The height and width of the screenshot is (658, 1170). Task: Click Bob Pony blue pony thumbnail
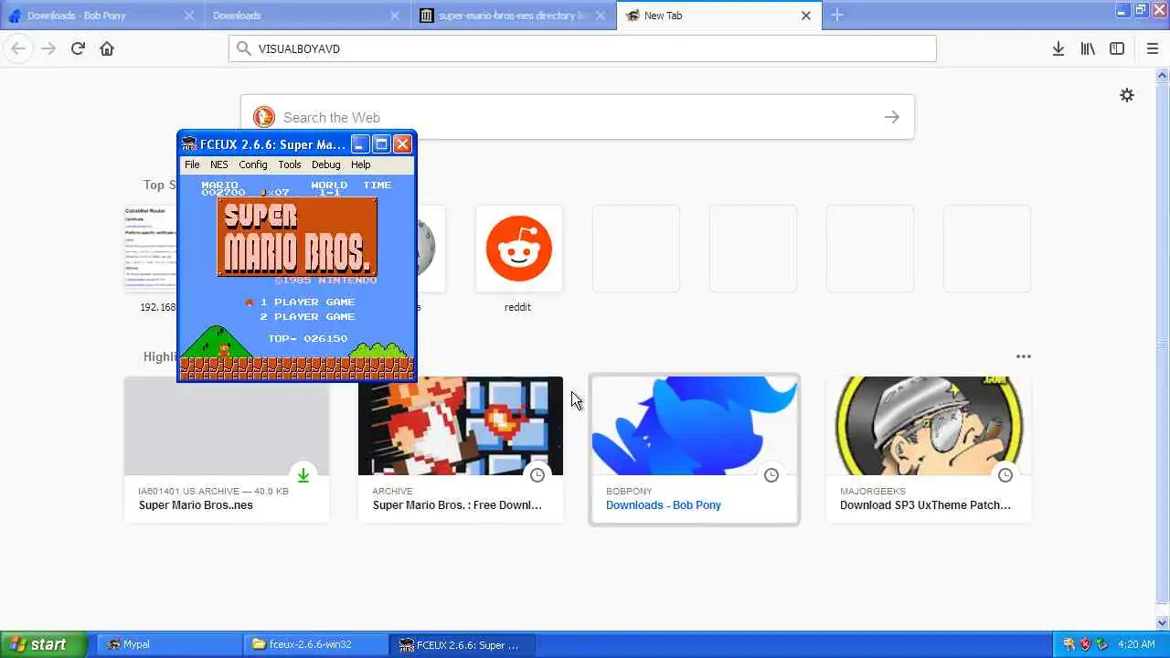pyautogui.click(x=695, y=426)
